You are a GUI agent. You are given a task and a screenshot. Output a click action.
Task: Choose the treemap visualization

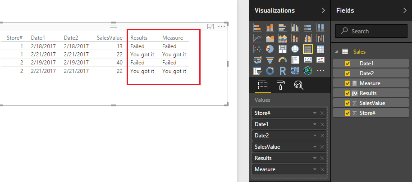[x=283, y=49]
